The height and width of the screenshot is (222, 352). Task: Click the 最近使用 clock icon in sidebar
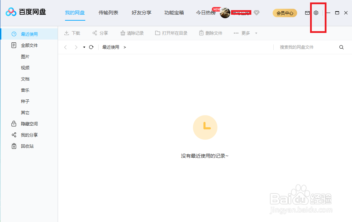coord(14,34)
